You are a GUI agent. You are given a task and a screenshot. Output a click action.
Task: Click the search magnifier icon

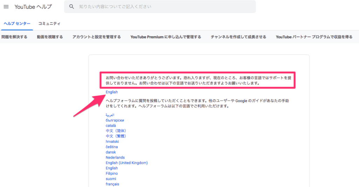(x=72, y=7)
